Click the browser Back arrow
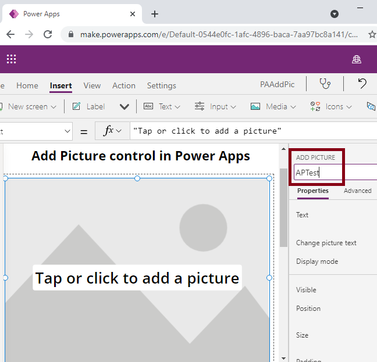The width and height of the screenshot is (377, 362). [10, 34]
